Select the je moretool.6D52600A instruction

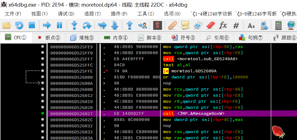pos(190,71)
